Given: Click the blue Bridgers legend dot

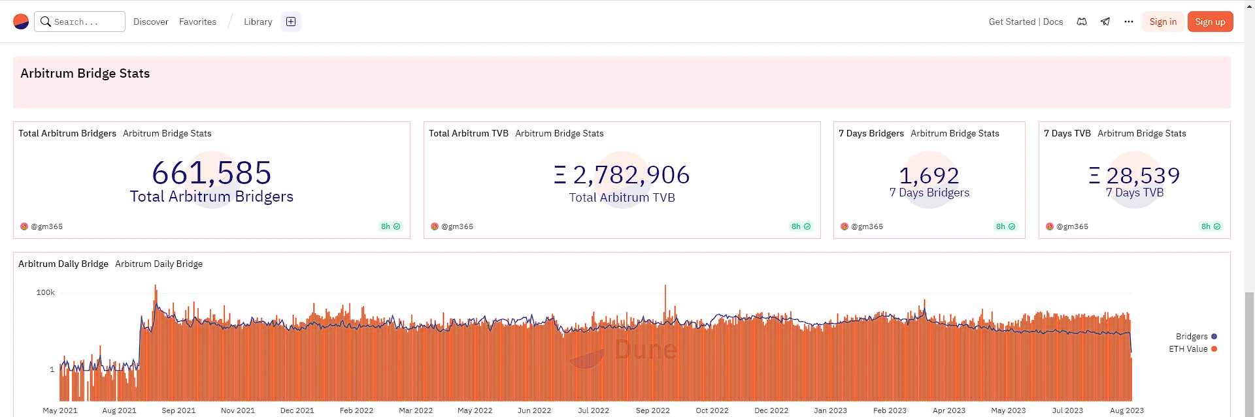Looking at the screenshot, I should (1214, 337).
